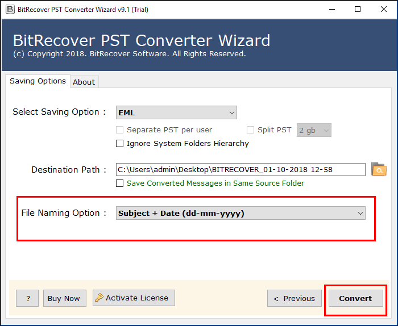Minimize the wizard window
398x326 pixels.
click(x=330, y=9)
